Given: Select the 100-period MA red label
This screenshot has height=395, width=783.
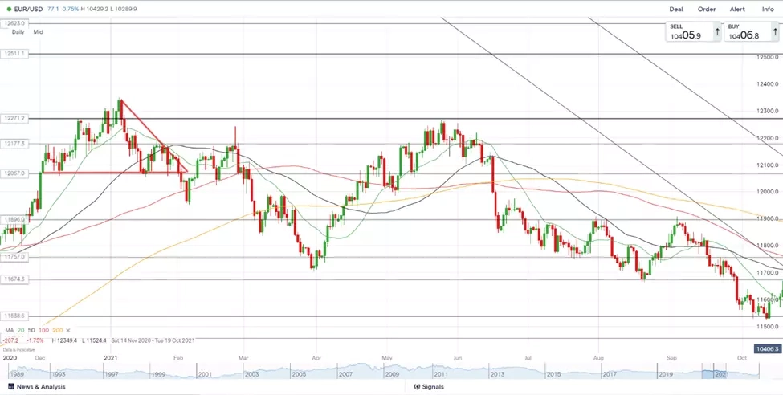Looking at the screenshot, I should tap(43, 330).
